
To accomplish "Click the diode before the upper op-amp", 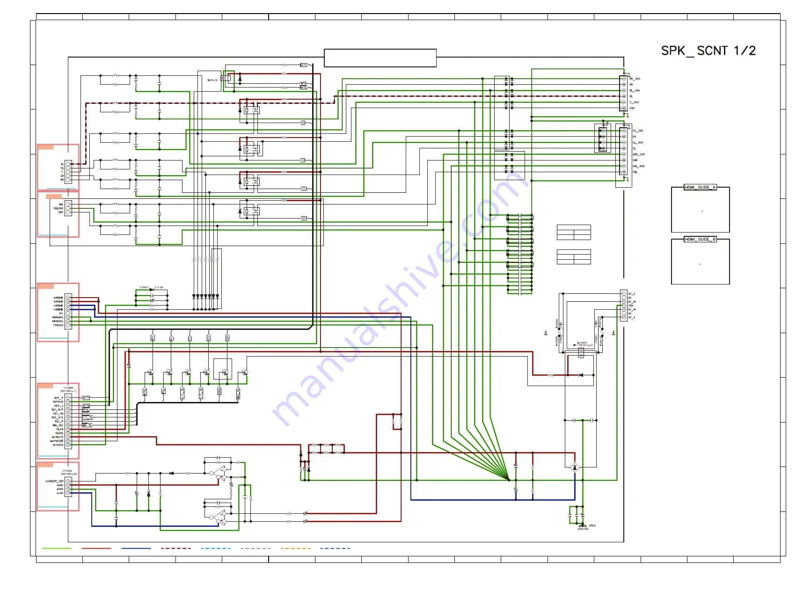I will tap(171, 473).
